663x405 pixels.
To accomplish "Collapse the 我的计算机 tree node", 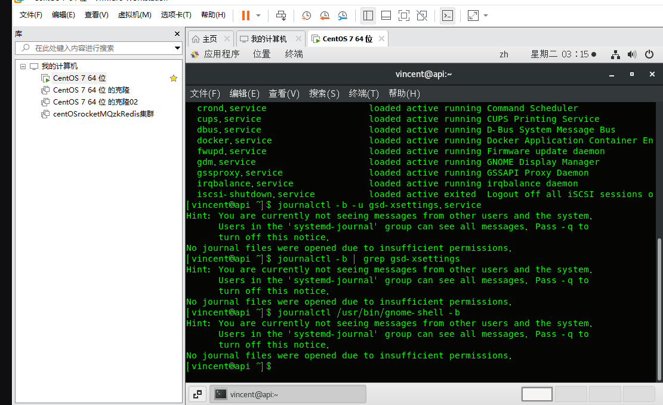I will click(x=23, y=66).
